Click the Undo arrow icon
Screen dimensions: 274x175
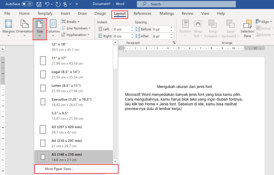(47, 4)
